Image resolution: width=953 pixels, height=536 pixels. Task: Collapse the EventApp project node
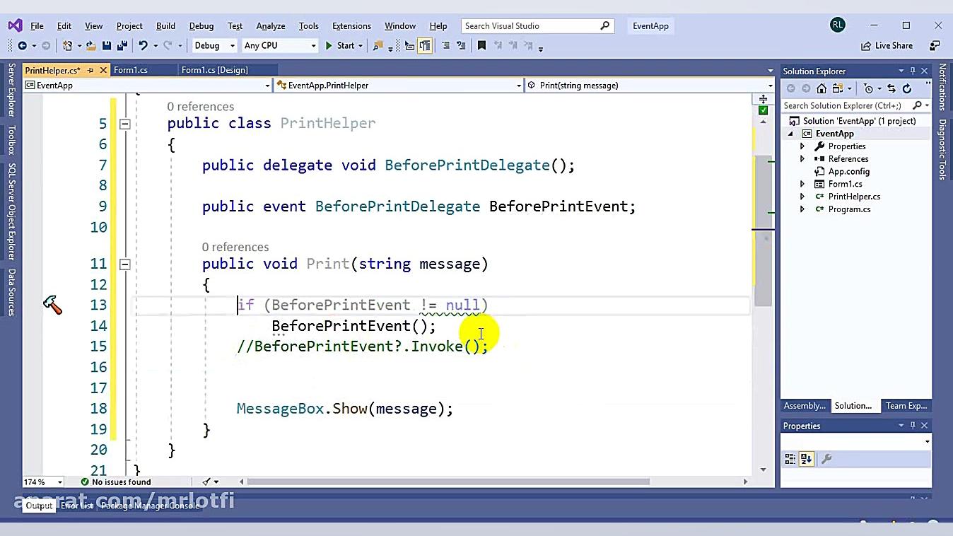[x=791, y=134]
